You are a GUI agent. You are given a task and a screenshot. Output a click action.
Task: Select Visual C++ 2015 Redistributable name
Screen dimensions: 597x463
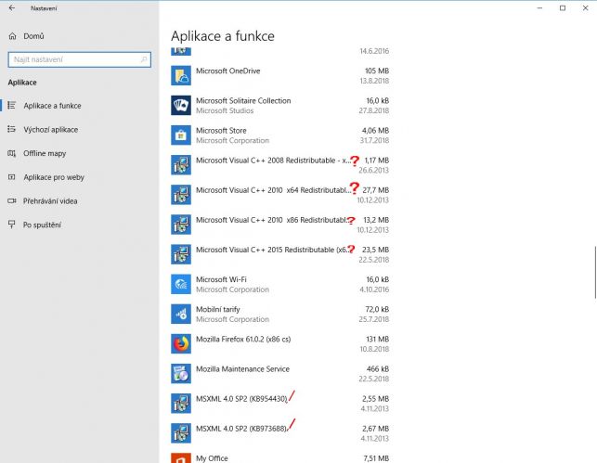[272, 250]
